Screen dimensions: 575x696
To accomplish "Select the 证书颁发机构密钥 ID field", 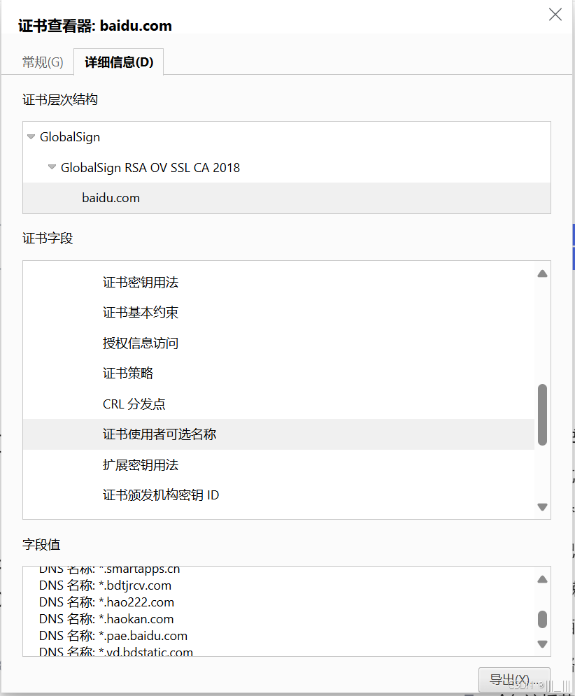I will 161,495.
